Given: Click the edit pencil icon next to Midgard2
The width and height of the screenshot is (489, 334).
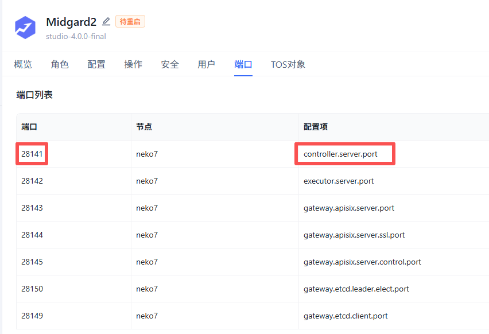Looking at the screenshot, I should click(x=106, y=21).
